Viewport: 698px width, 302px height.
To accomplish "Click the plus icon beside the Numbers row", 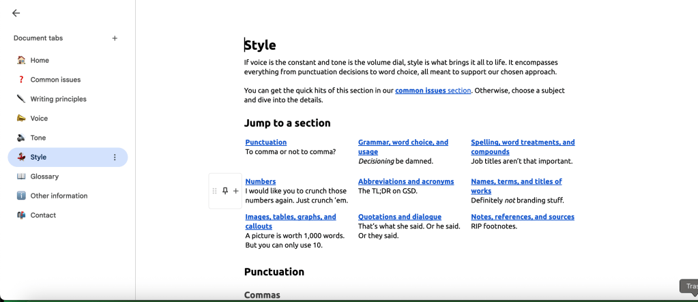I will point(236,191).
